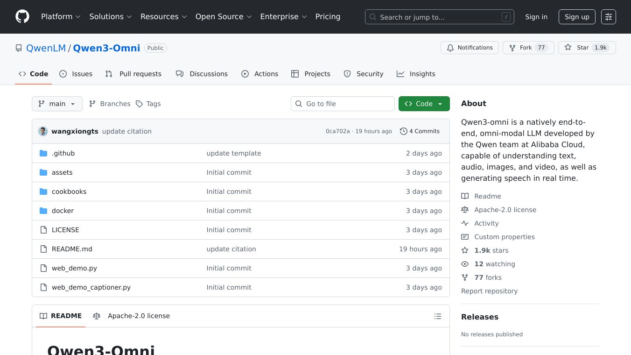
Task: Open the README outline list icon
Action: click(437, 316)
